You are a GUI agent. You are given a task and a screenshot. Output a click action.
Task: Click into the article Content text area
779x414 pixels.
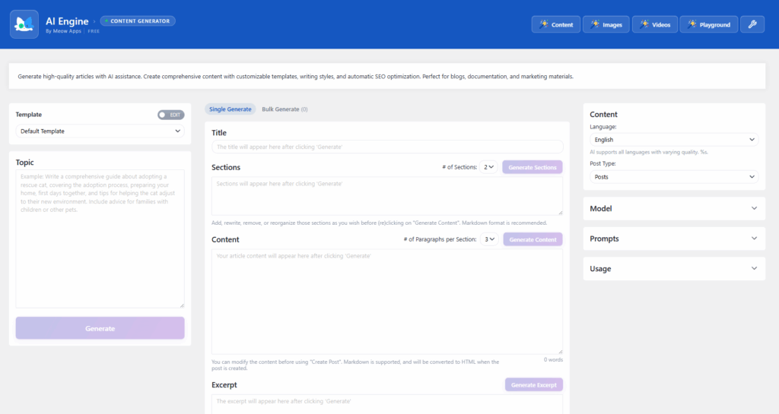pyautogui.click(x=387, y=302)
